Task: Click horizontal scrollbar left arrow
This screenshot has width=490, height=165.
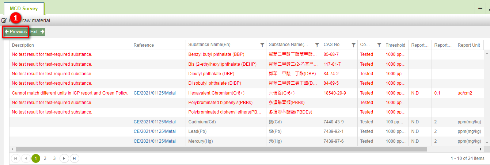Action: [x=12, y=149]
